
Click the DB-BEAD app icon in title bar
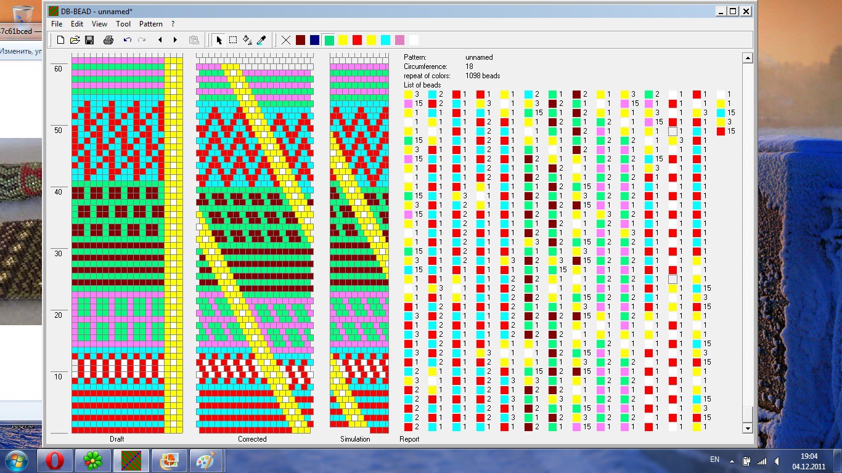point(54,11)
